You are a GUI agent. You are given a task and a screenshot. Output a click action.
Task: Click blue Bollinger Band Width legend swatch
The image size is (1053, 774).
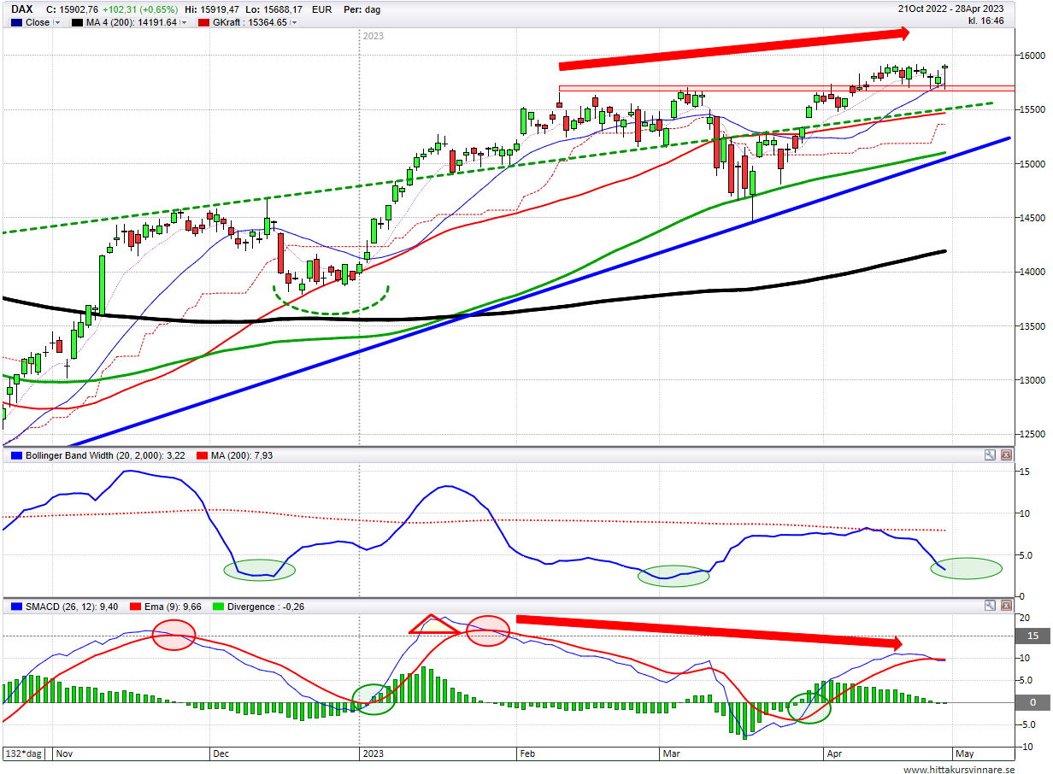point(16,456)
